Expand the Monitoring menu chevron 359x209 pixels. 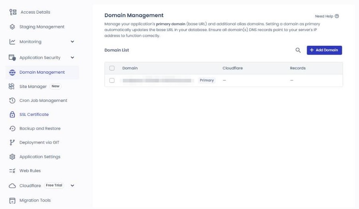coord(72,41)
